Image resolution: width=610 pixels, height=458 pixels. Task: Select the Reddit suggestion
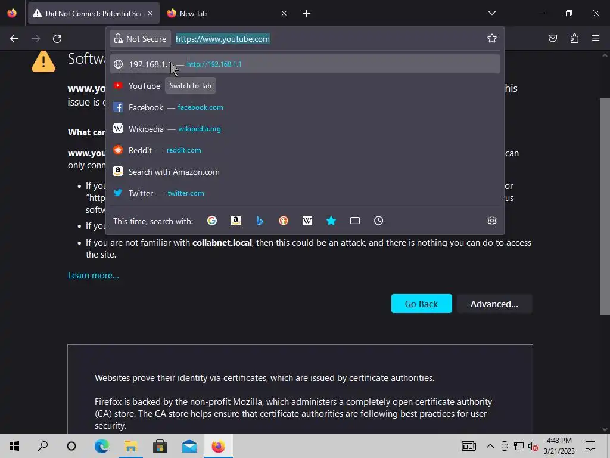pyautogui.click(x=304, y=150)
